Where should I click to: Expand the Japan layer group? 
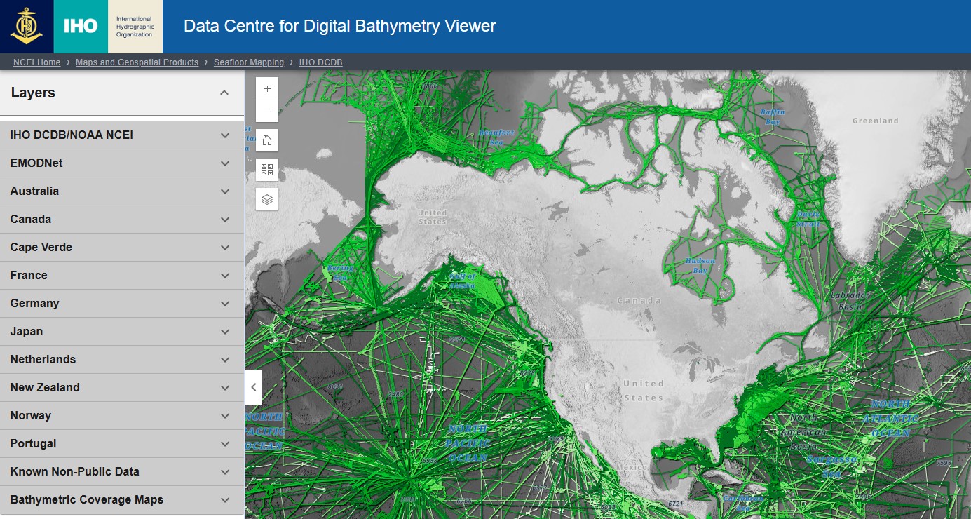[x=122, y=332]
